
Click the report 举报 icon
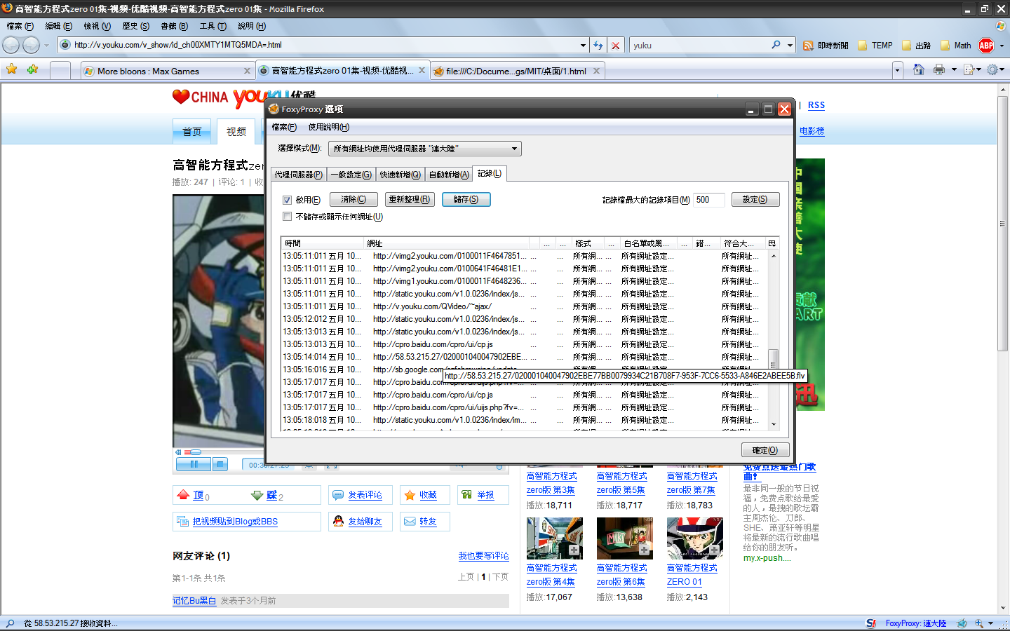click(x=467, y=495)
